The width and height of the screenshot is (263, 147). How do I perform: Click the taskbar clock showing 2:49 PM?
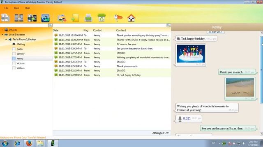[253, 143]
